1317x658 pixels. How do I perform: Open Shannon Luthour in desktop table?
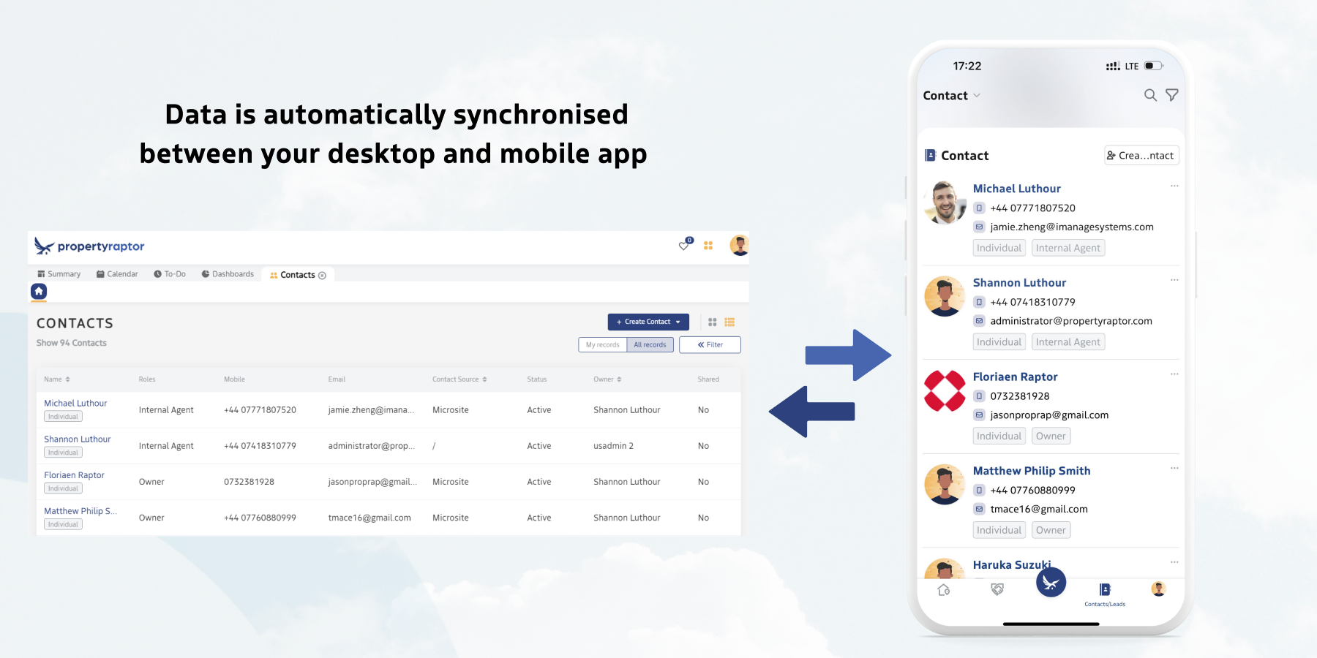point(78,439)
